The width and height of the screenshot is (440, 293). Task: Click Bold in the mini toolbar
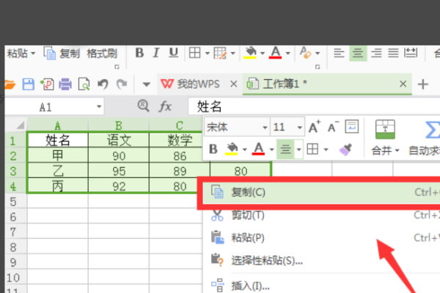pos(213,149)
